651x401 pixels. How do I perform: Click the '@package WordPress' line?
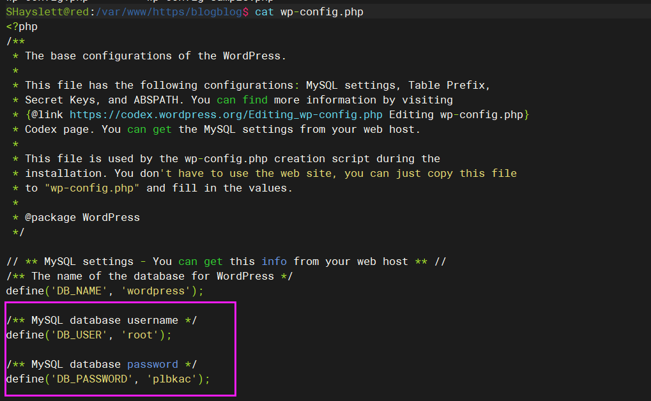76,218
